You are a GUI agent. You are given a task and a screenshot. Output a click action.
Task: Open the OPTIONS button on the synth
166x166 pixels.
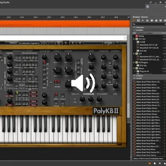[x=108, y=43]
